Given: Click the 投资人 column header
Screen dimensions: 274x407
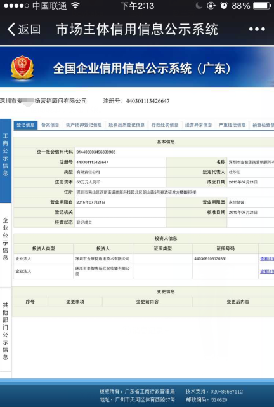Looking at the screenshot, I should (x=103, y=248).
